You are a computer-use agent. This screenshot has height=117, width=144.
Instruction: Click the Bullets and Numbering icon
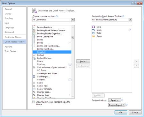[34, 46]
